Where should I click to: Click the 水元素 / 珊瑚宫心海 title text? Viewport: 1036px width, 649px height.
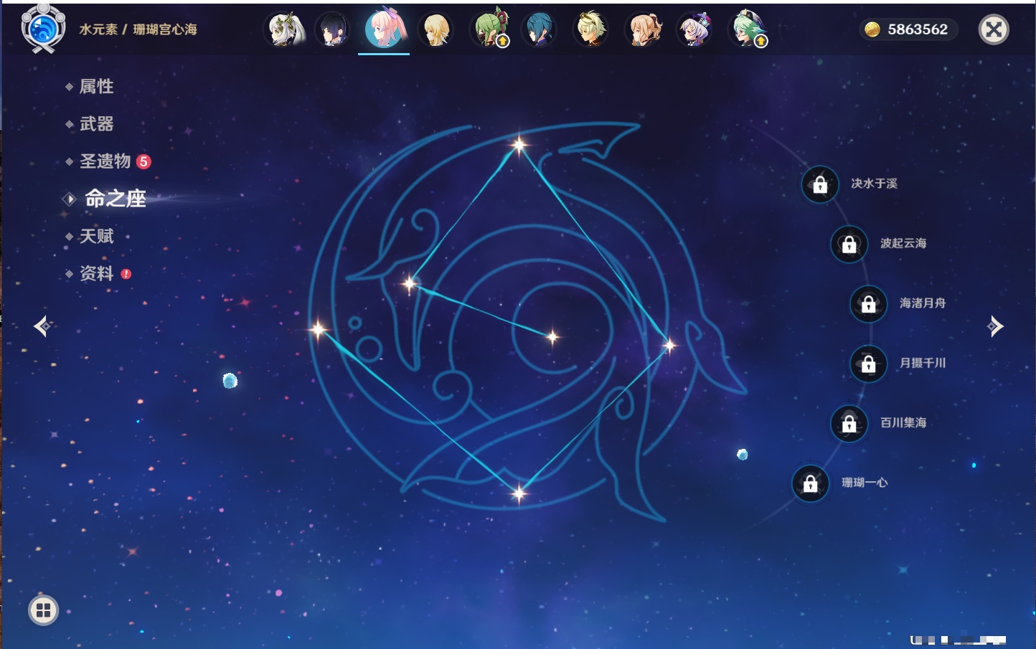coord(138,29)
